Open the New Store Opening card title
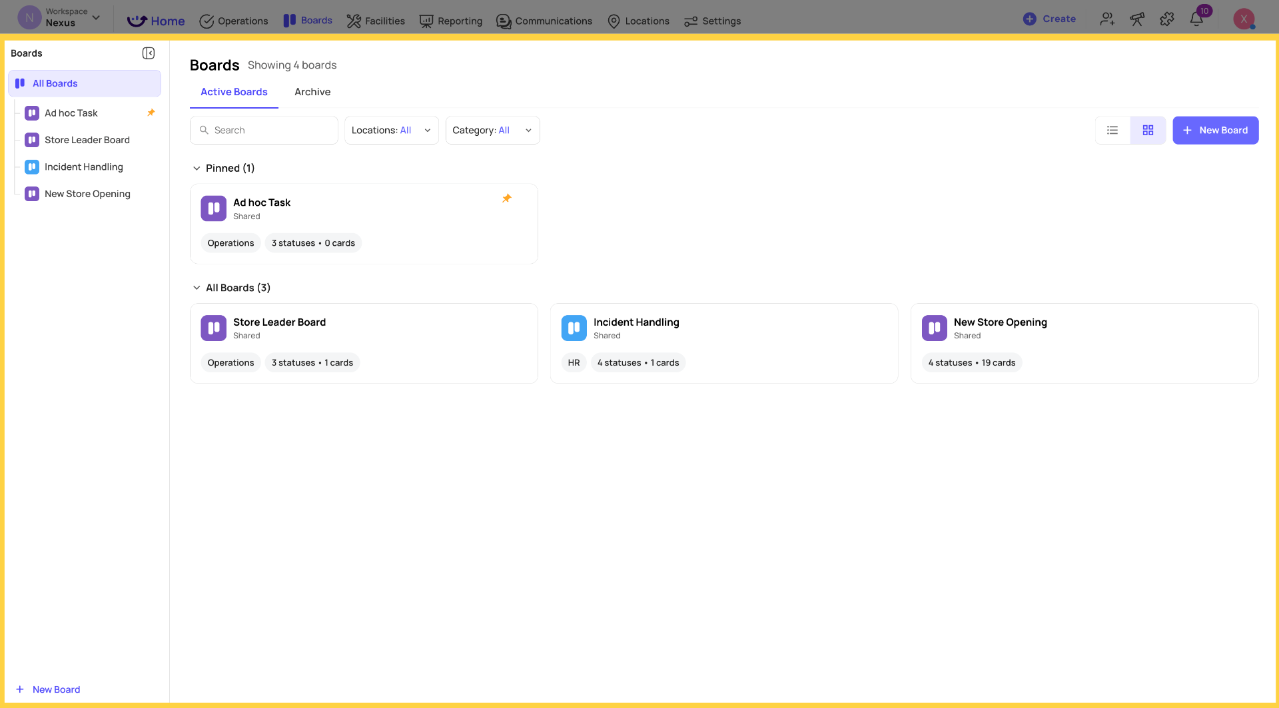The width and height of the screenshot is (1279, 708). point(1000,322)
